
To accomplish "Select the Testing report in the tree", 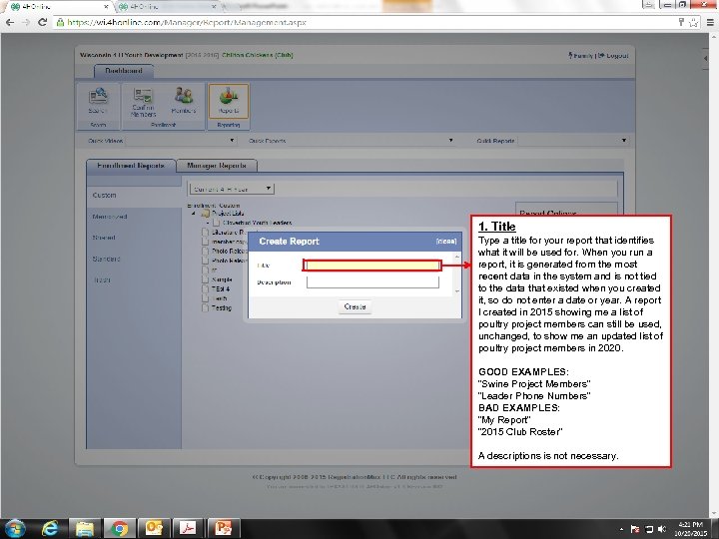I will click(222, 308).
